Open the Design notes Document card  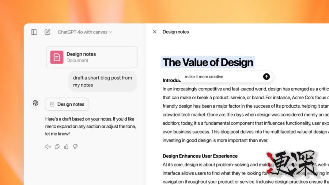point(92,57)
